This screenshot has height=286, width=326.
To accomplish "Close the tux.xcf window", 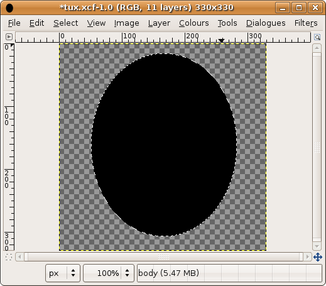I will point(315,8).
